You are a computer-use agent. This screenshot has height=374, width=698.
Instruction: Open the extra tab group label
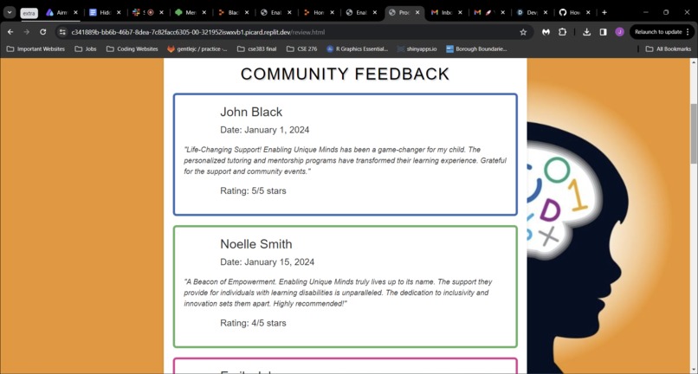[x=29, y=13]
